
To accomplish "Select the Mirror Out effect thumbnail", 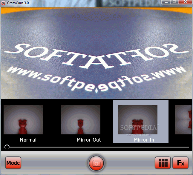I will (80, 119).
